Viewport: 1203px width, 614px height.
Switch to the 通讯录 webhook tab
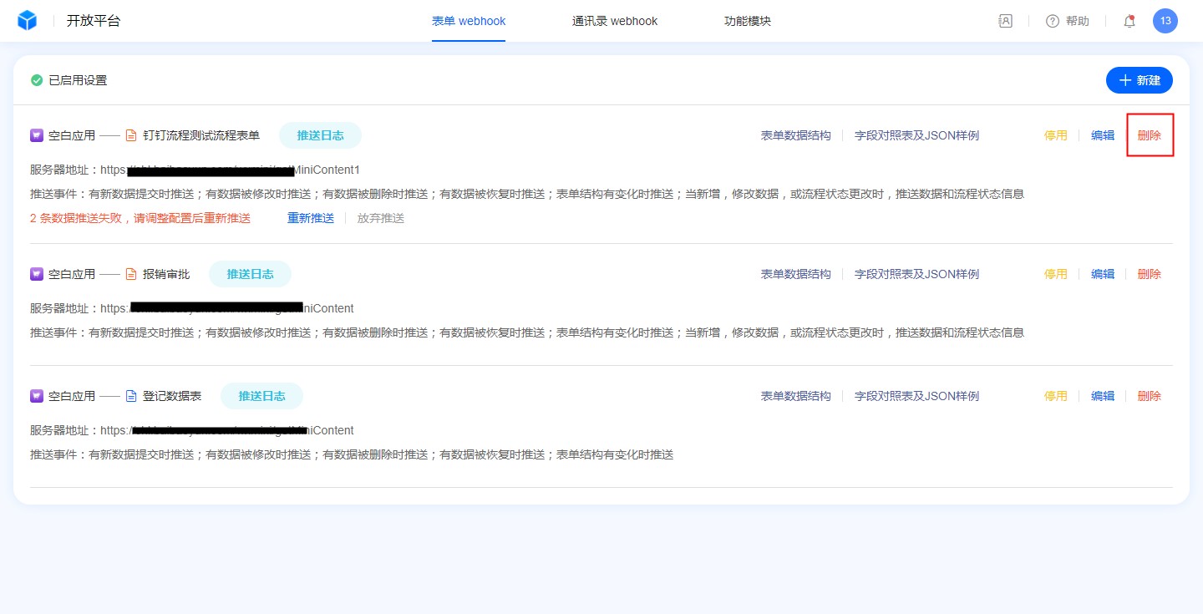(615, 21)
